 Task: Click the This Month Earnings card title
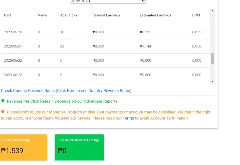16,140
